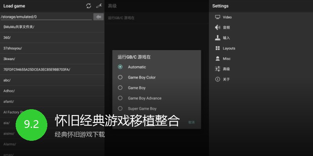Open the Adhoc/ folder

point(52,91)
